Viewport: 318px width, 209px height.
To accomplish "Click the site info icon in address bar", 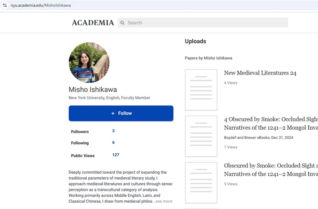I will (5, 6).
